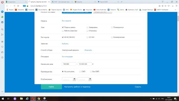
Task: Click 'Все отрасли' link
Action: point(67,21)
